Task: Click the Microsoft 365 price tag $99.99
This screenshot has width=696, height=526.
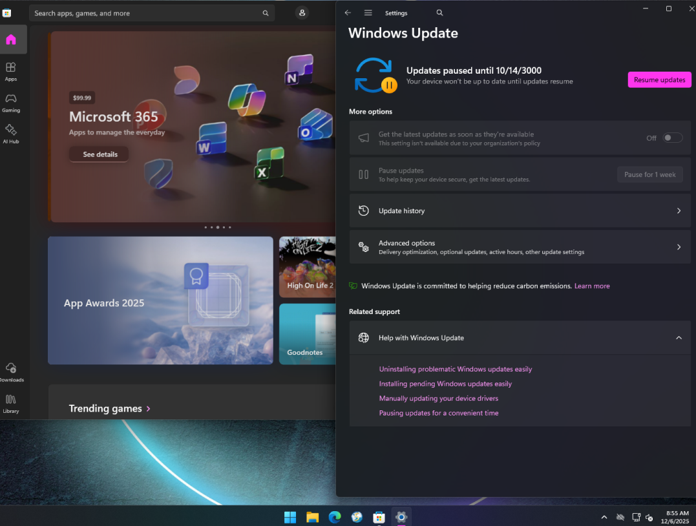Action: pyautogui.click(x=81, y=98)
